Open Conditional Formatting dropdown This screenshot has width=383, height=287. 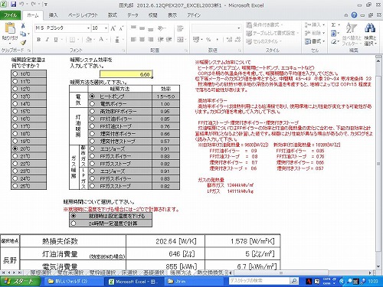click(264, 25)
